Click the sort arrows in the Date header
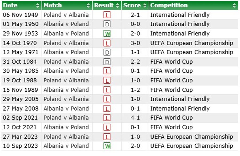 coord(37,5)
